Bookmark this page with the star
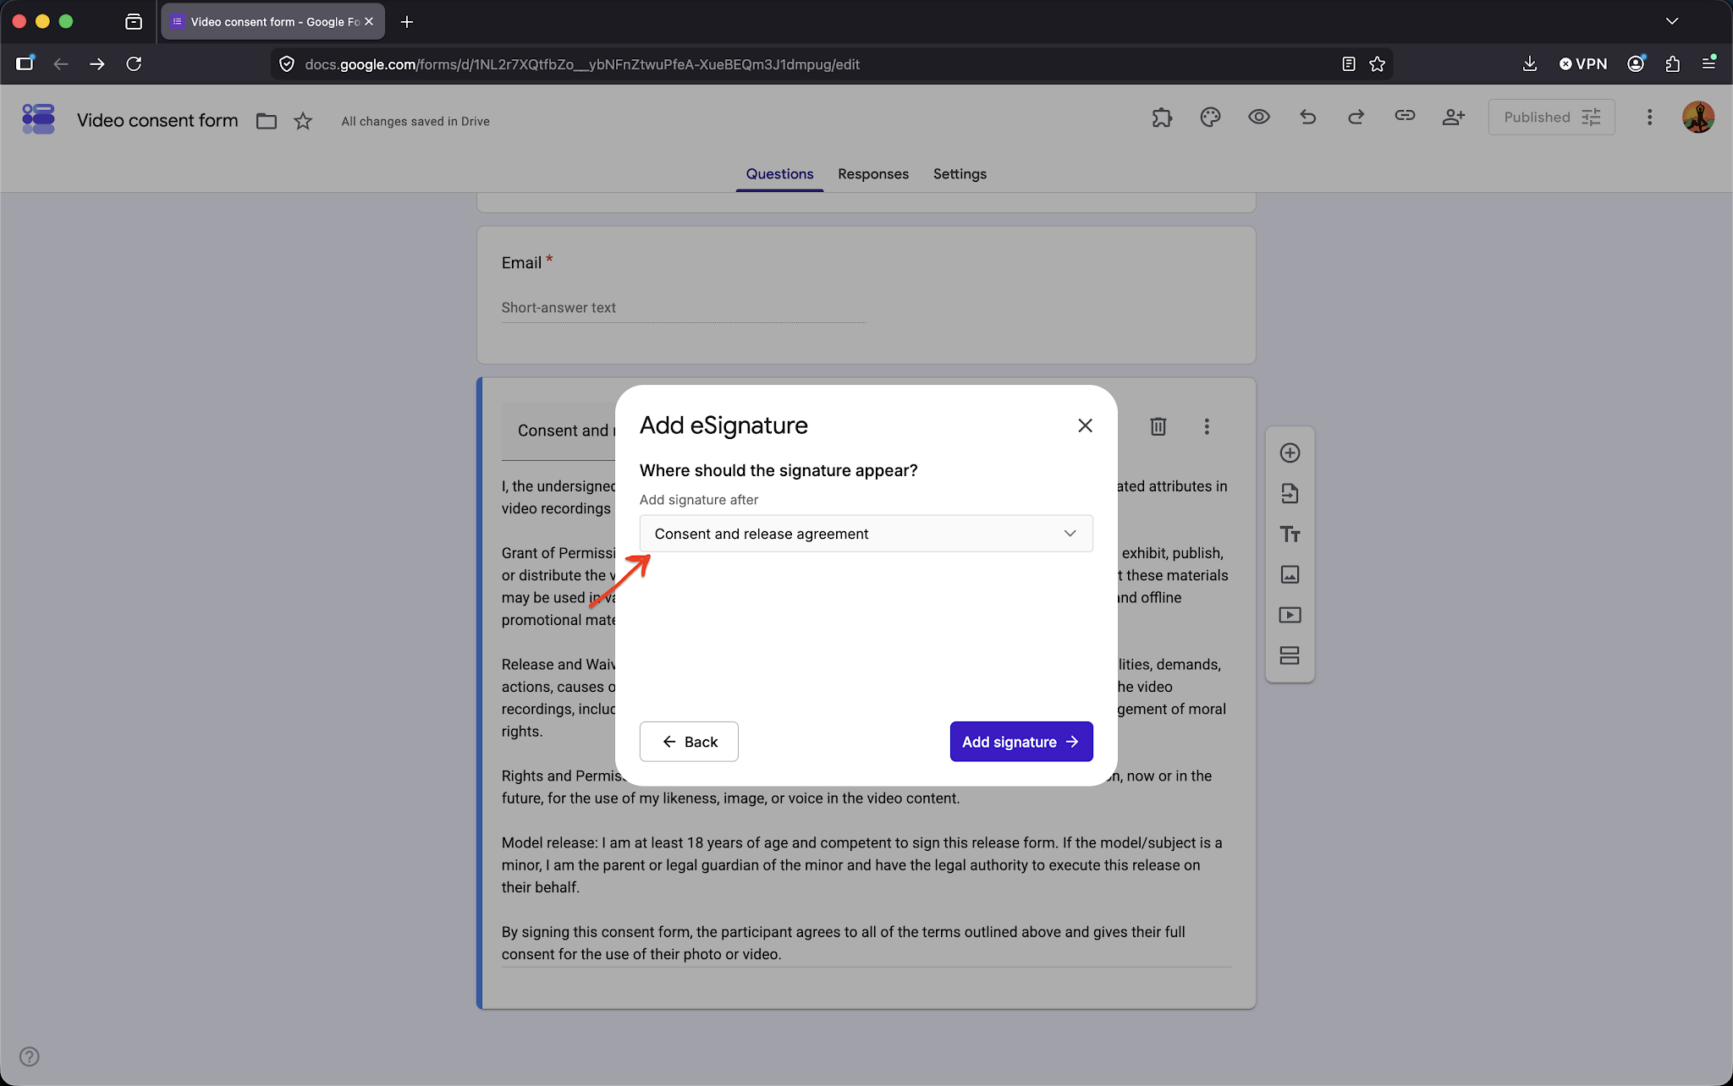 pyautogui.click(x=1377, y=63)
